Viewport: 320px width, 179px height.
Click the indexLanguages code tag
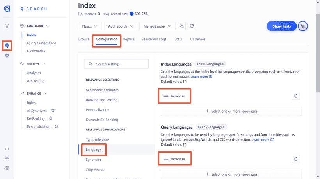[210, 64]
